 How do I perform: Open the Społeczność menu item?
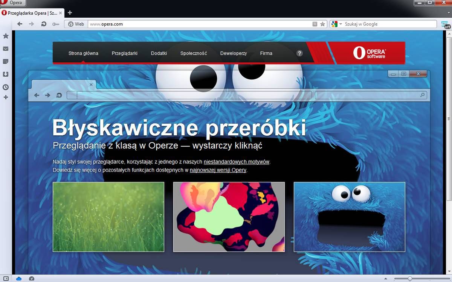pos(194,53)
